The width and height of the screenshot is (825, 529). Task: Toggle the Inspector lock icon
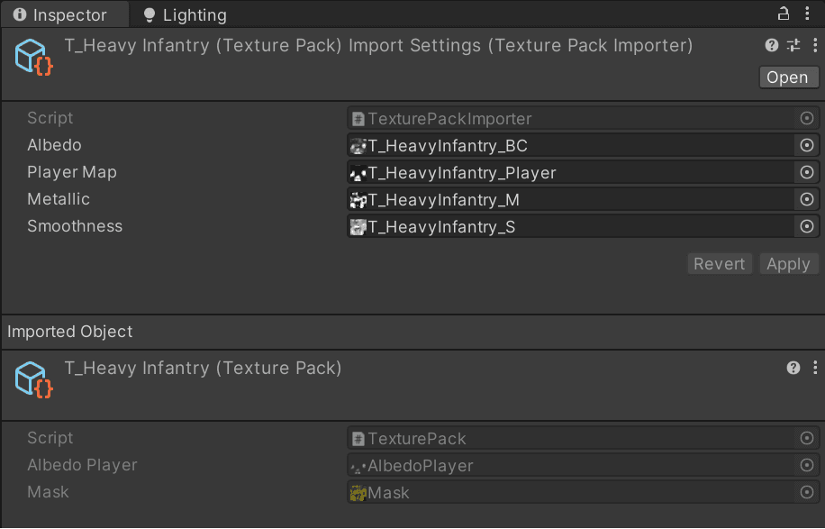point(783,14)
